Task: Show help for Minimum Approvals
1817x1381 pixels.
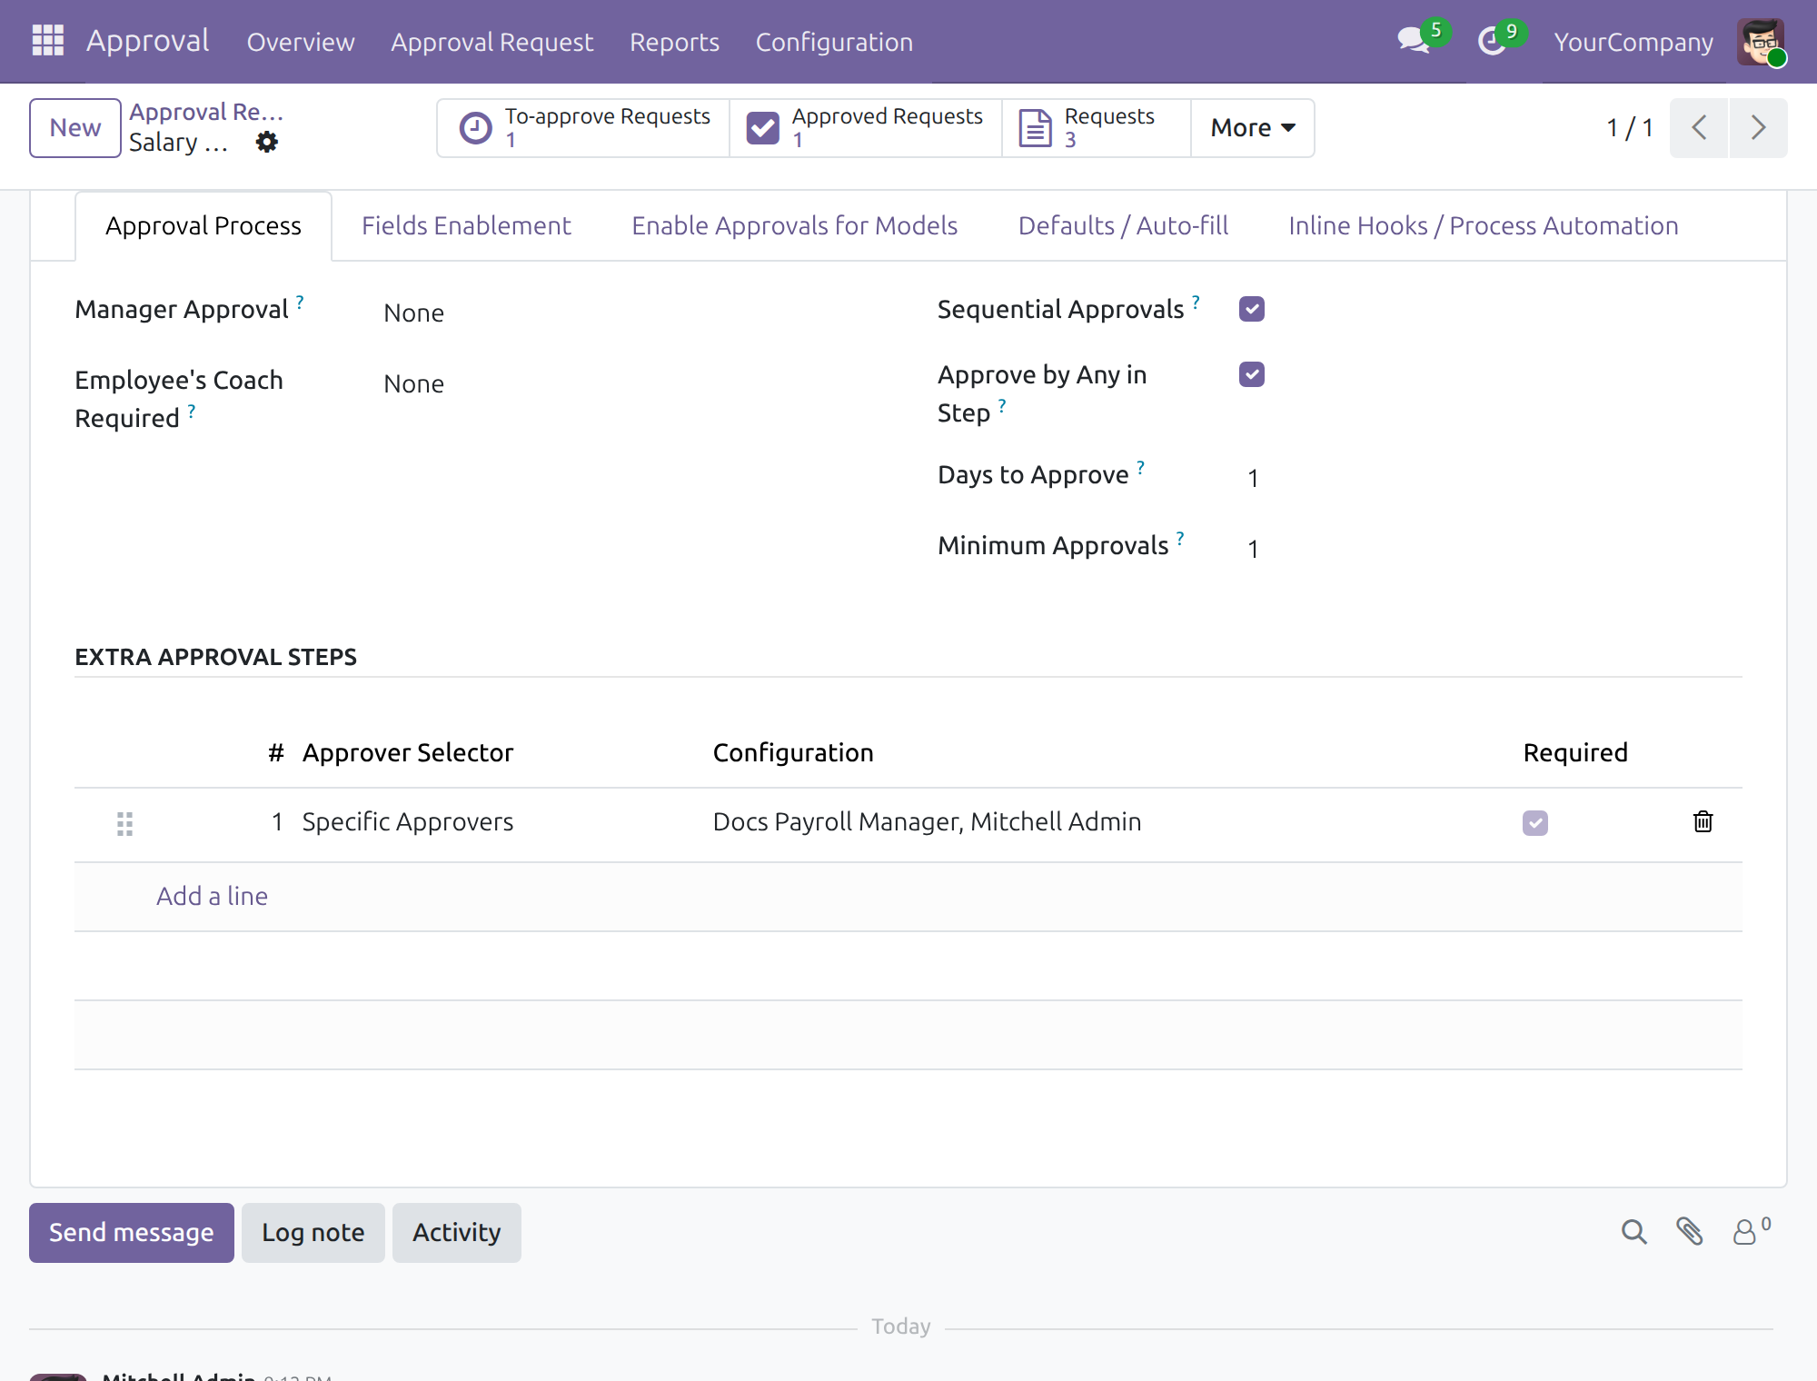Action: point(1180,538)
